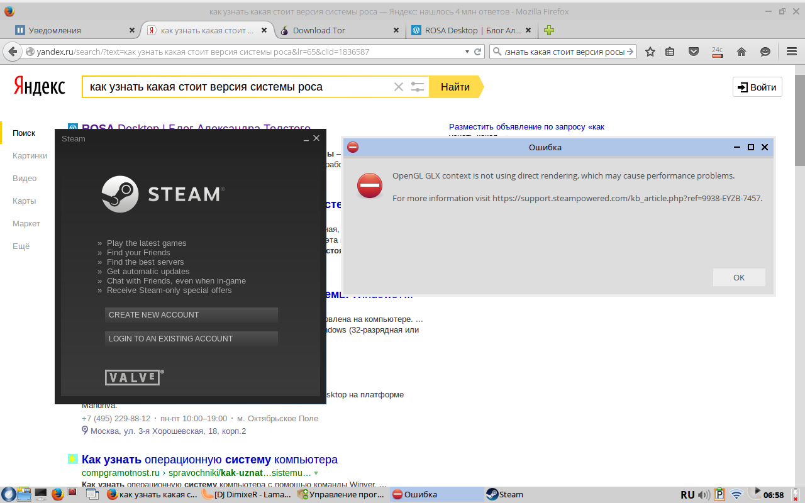This screenshot has width=805, height=503.
Task: Click the compgramotnost.ru result URL
Action: point(196,473)
